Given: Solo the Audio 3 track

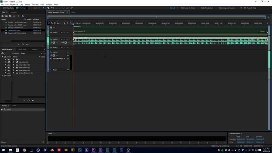Looking at the screenshot, I should pyautogui.click(x=65, y=47).
